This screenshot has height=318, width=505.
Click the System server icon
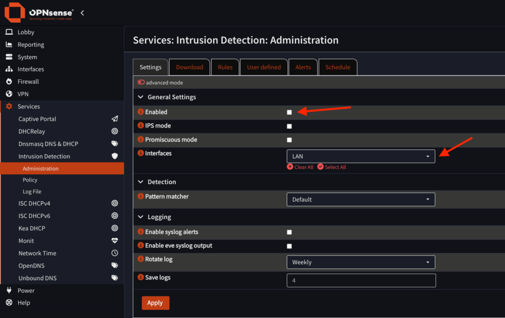(9, 57)
